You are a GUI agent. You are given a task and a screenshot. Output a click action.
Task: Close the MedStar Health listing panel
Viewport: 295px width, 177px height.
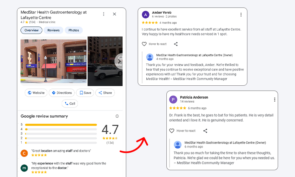(x=114, y=14)
